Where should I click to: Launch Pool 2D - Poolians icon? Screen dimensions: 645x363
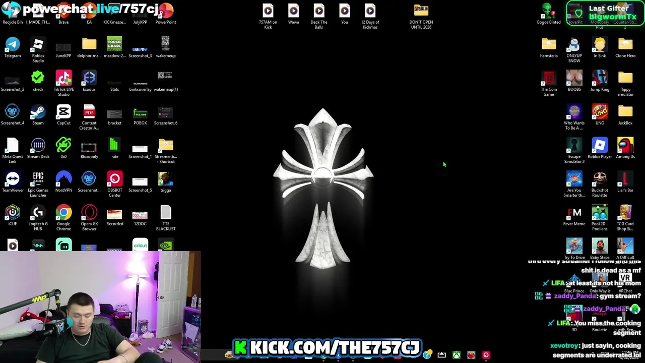(x=600, y=218)
